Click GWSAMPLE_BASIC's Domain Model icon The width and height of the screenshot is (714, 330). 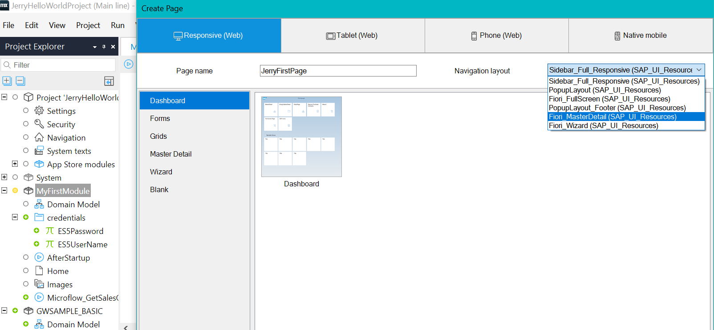[39, 324]
